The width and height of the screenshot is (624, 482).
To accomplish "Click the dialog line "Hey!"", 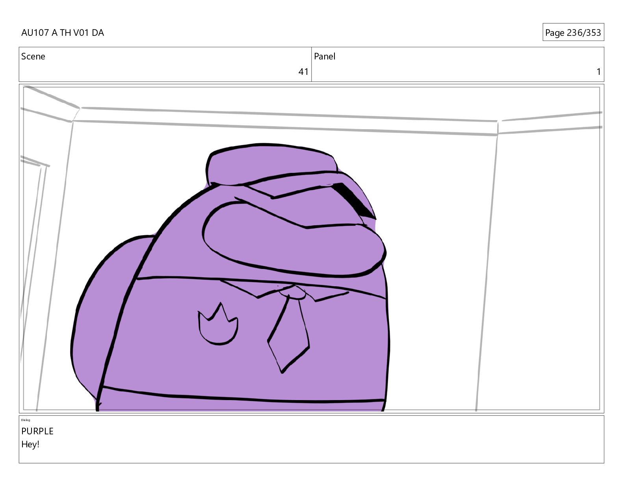I will (30, 445).
